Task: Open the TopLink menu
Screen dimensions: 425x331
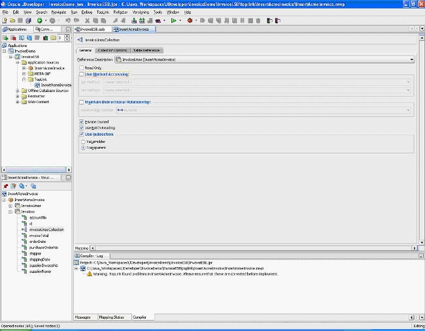Action: coord(103,12)
